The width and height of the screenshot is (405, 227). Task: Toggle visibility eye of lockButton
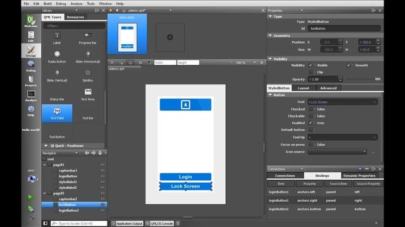coord(103,205)
